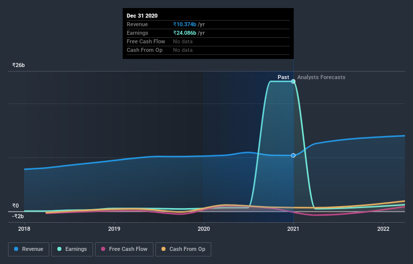Click the pink Free Cash Flow legend dot

[103, 249]
